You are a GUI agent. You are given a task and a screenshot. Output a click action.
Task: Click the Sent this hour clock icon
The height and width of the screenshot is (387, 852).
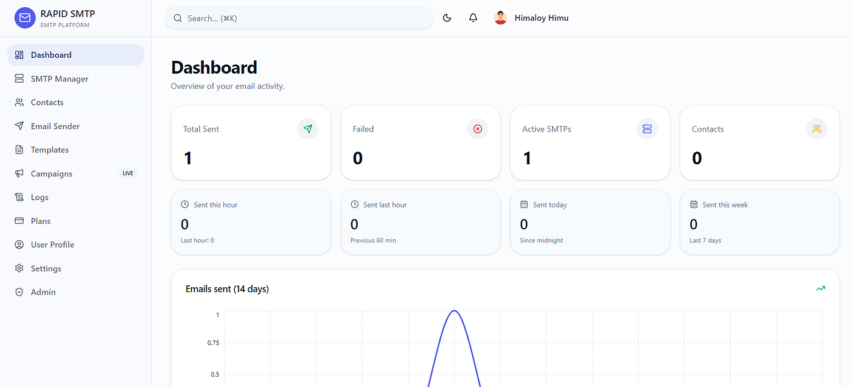tap(185, 204)
